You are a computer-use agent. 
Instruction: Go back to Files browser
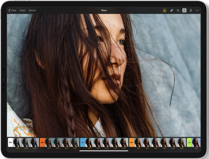12,10
